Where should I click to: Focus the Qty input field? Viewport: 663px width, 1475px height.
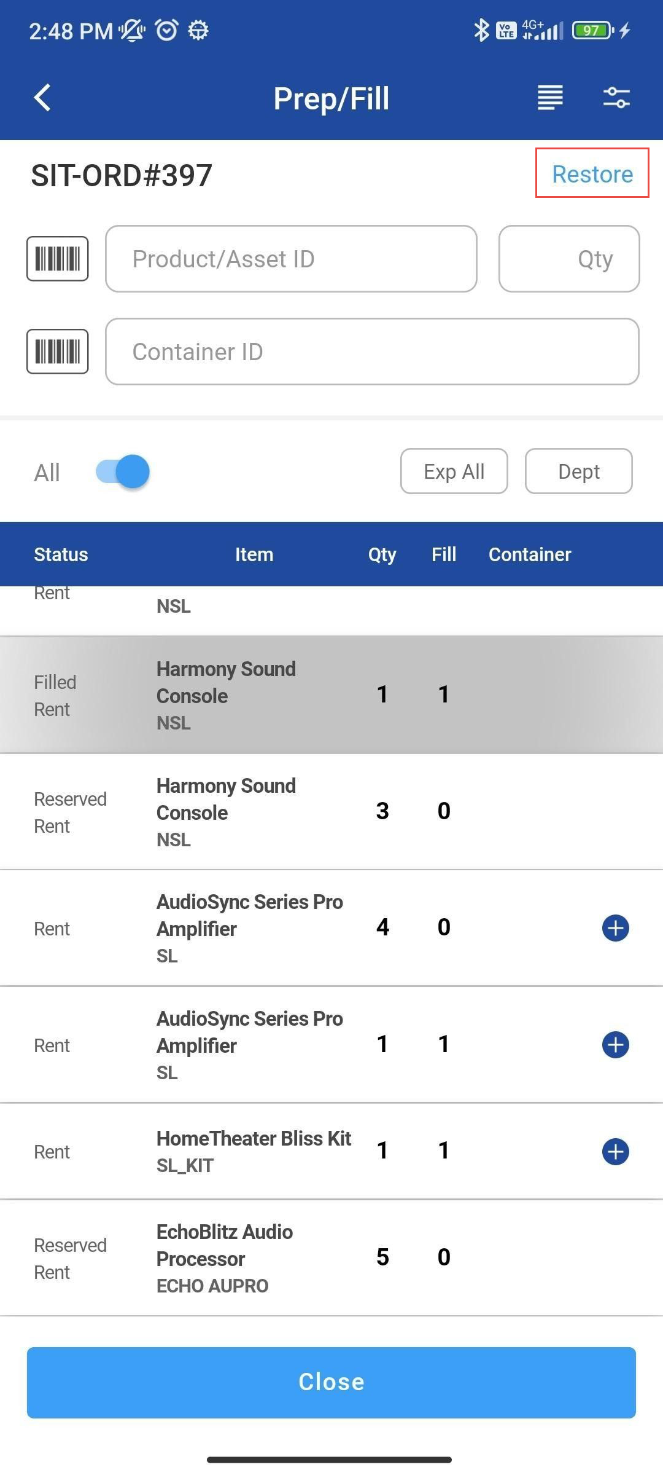pyautogui.click(x=569, y=259)
